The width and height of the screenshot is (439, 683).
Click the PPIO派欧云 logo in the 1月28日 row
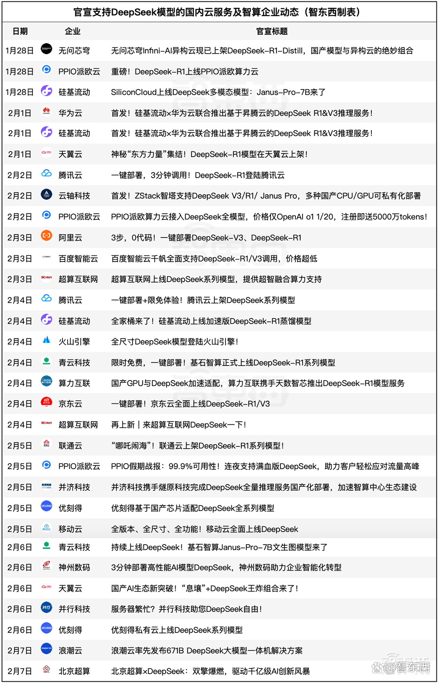point(47,70)
